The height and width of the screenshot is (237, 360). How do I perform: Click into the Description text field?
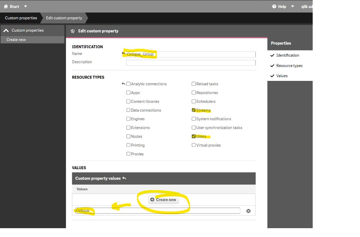(191, 63)
